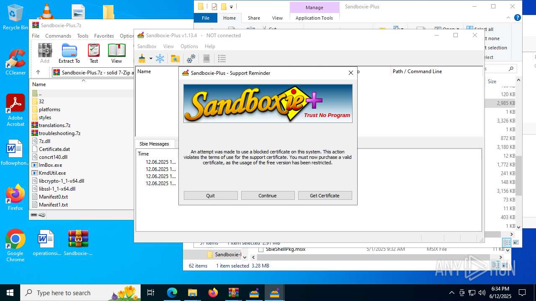Click the folder search icon in Sandboxie toolbar
The height and width of the screenshot is (301, 536).
pyautogui.click(x=175, y=59)
